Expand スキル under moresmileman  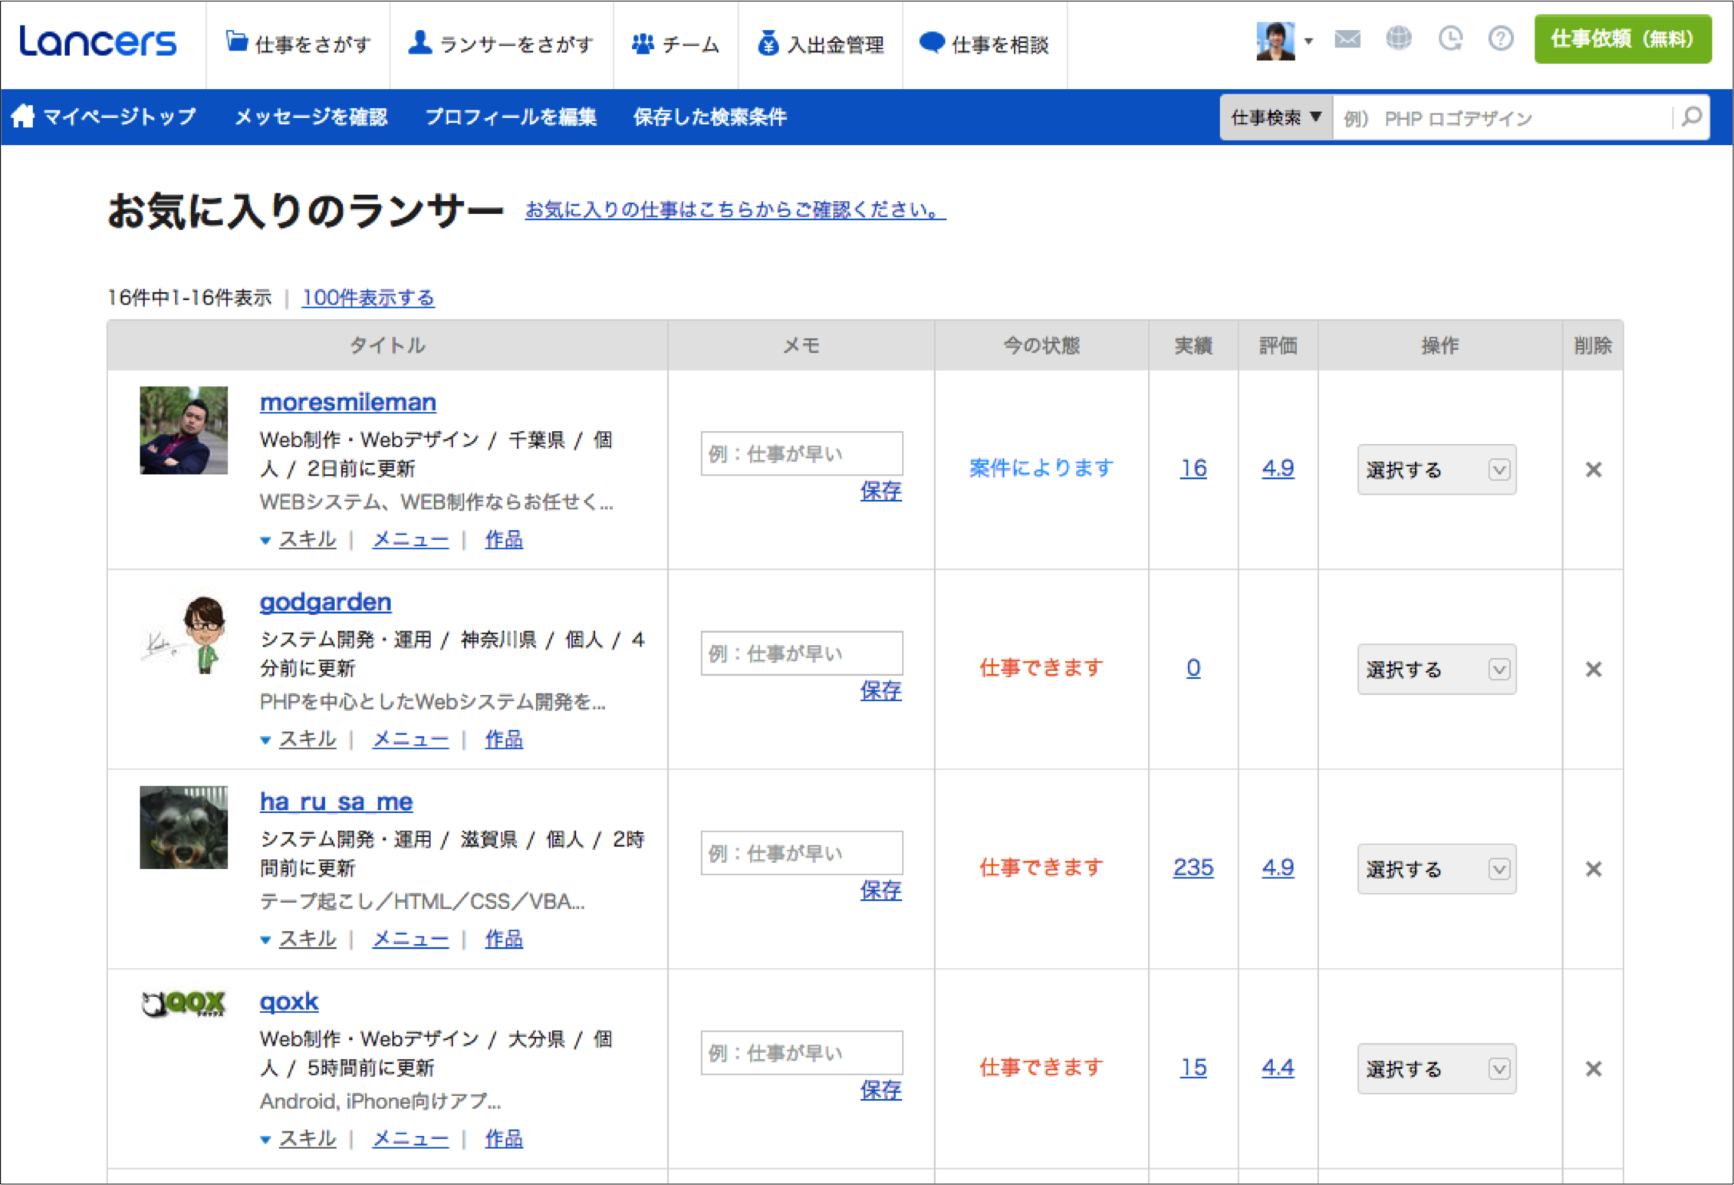click(x=307, y=539)
